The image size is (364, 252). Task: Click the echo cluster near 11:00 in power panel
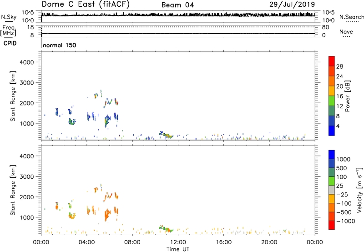[166, 135]
